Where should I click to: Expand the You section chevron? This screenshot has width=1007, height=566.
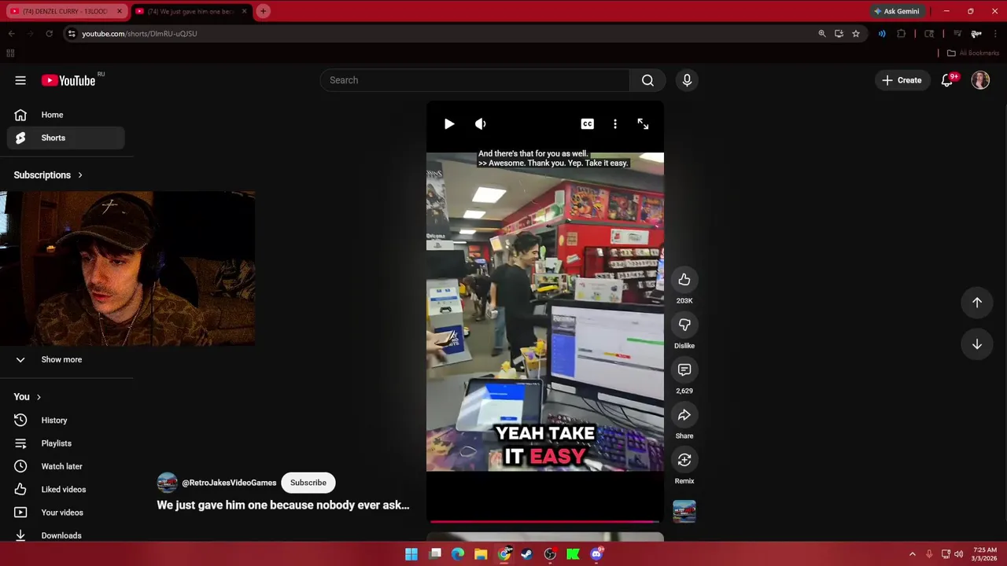[39, 397]
